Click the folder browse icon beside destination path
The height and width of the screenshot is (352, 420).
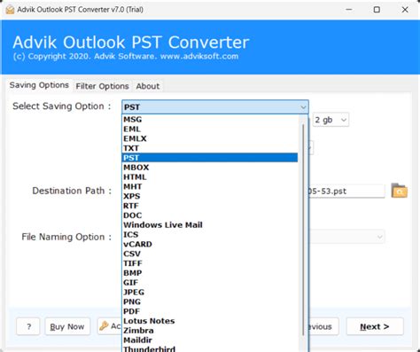399,191
